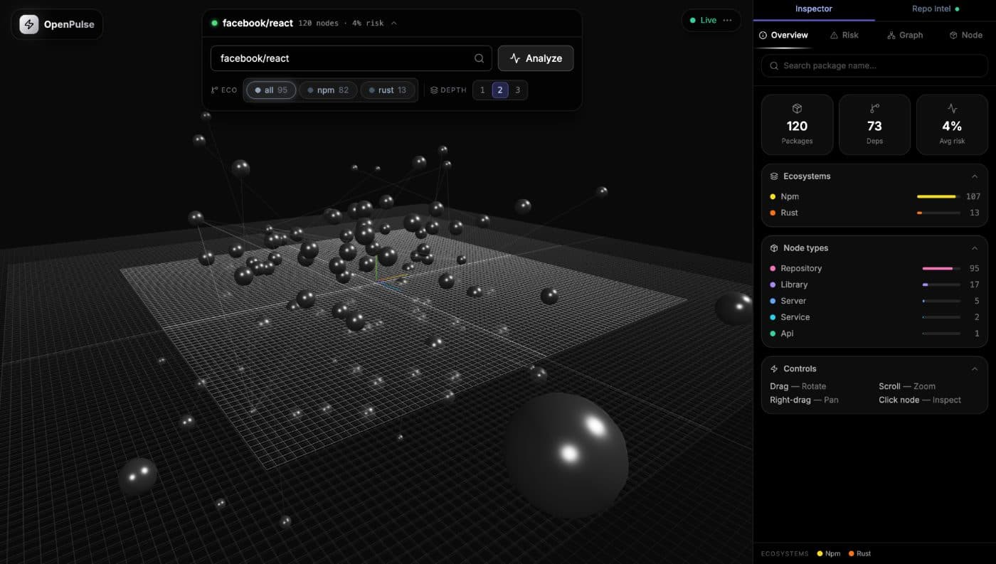Open the three-dot menu beside Live

(727, 20)
